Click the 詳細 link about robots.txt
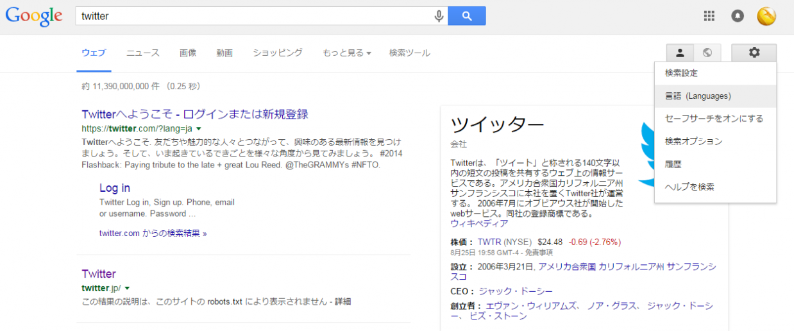The width and height of the screenshot is (794, 331). coord(342,301)
